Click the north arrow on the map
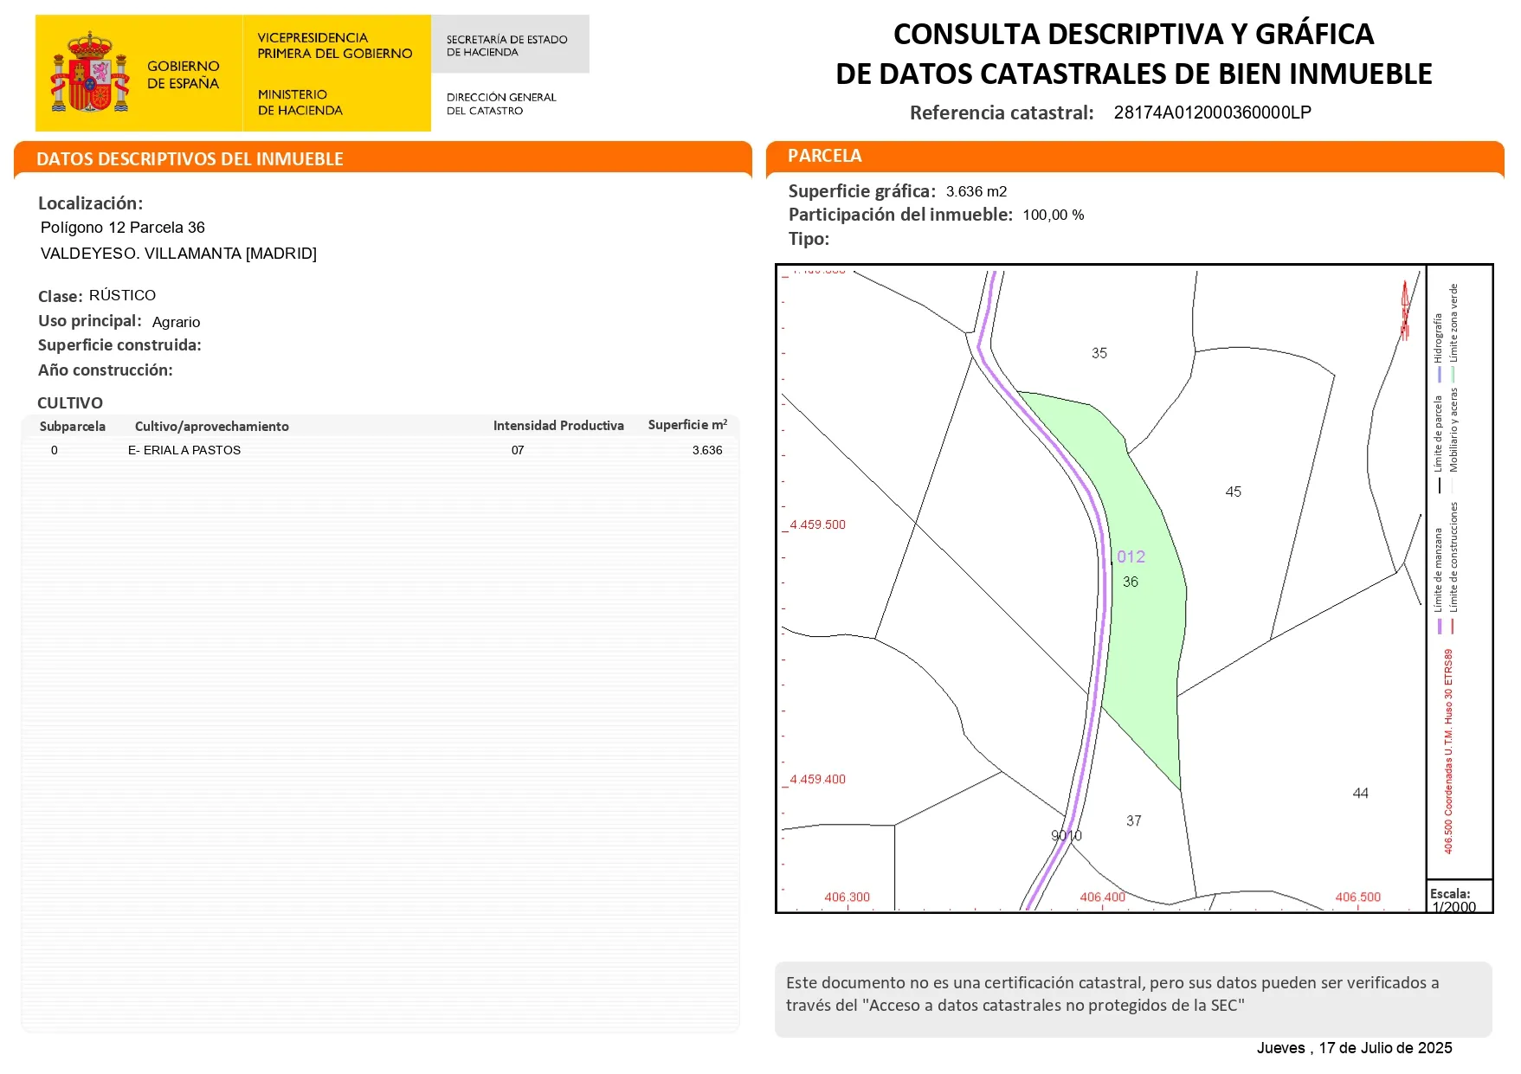Viewport: 1521px width, 1074px height. [x=1405, y=310]
